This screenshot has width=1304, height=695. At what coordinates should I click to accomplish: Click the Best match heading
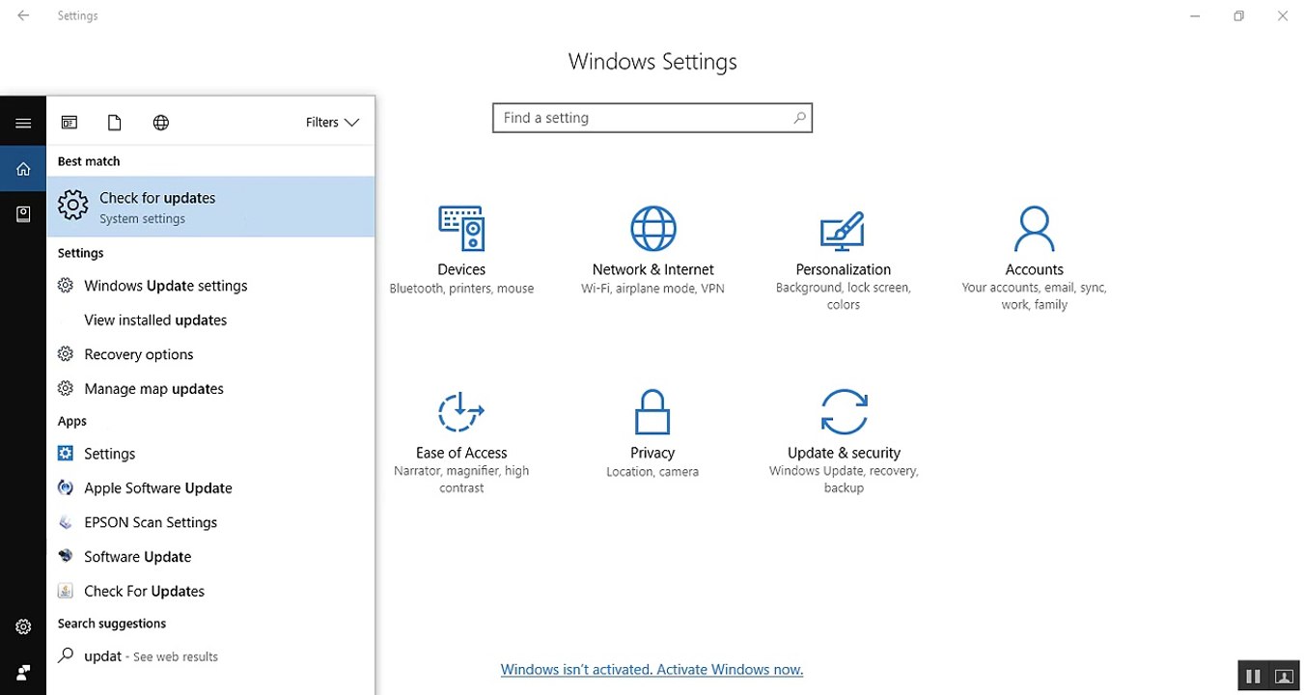click(x=89, y=161)
